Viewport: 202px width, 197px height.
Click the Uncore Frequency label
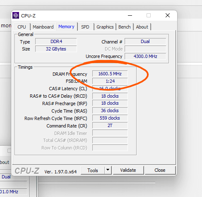(x=104, y=56)
